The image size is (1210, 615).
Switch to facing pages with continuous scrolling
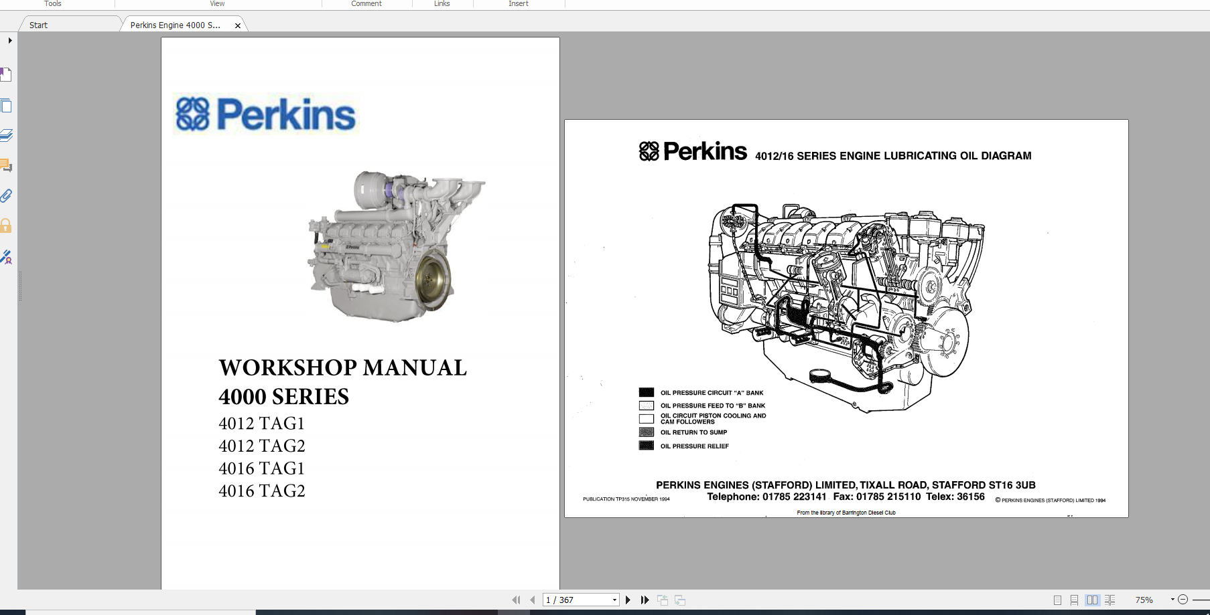coord(1110,600)
